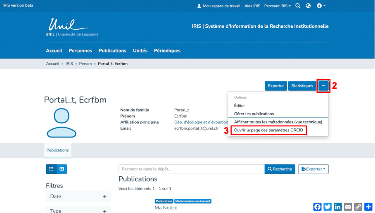
Task: Copy link using chain icon
Action: tap(358, 207)
